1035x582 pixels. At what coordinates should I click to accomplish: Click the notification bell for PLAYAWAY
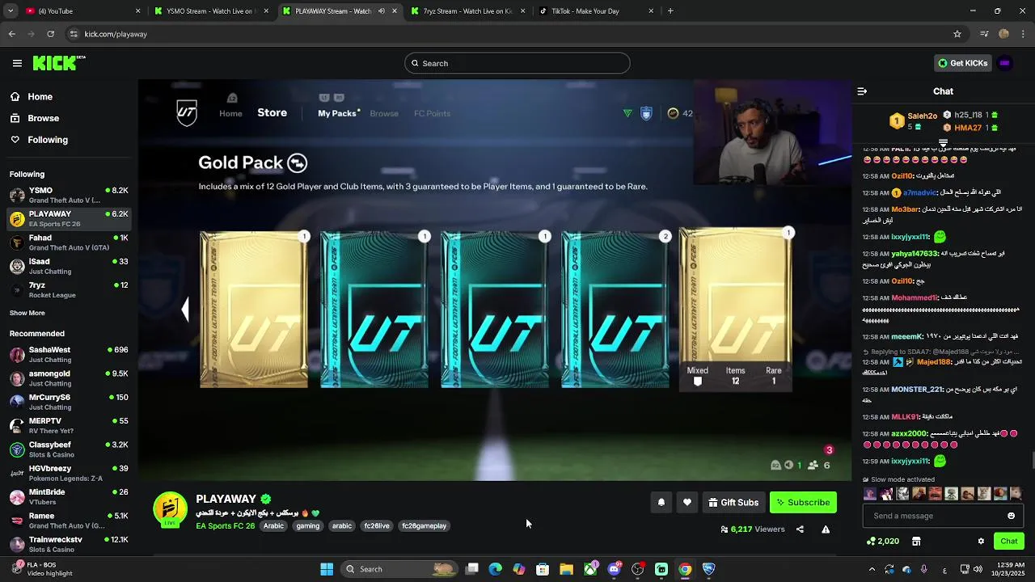click(x=661, y=503)
